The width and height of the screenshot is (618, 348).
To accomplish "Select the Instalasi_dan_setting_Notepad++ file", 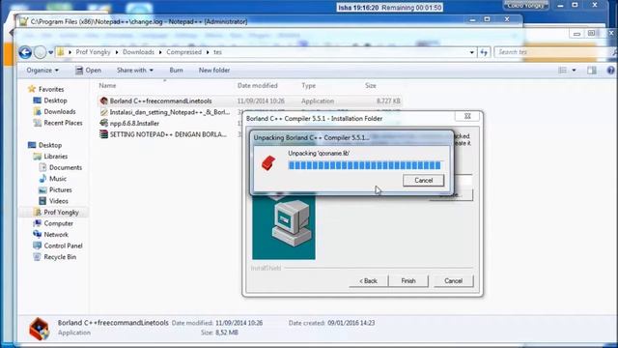I will (170, 112).
